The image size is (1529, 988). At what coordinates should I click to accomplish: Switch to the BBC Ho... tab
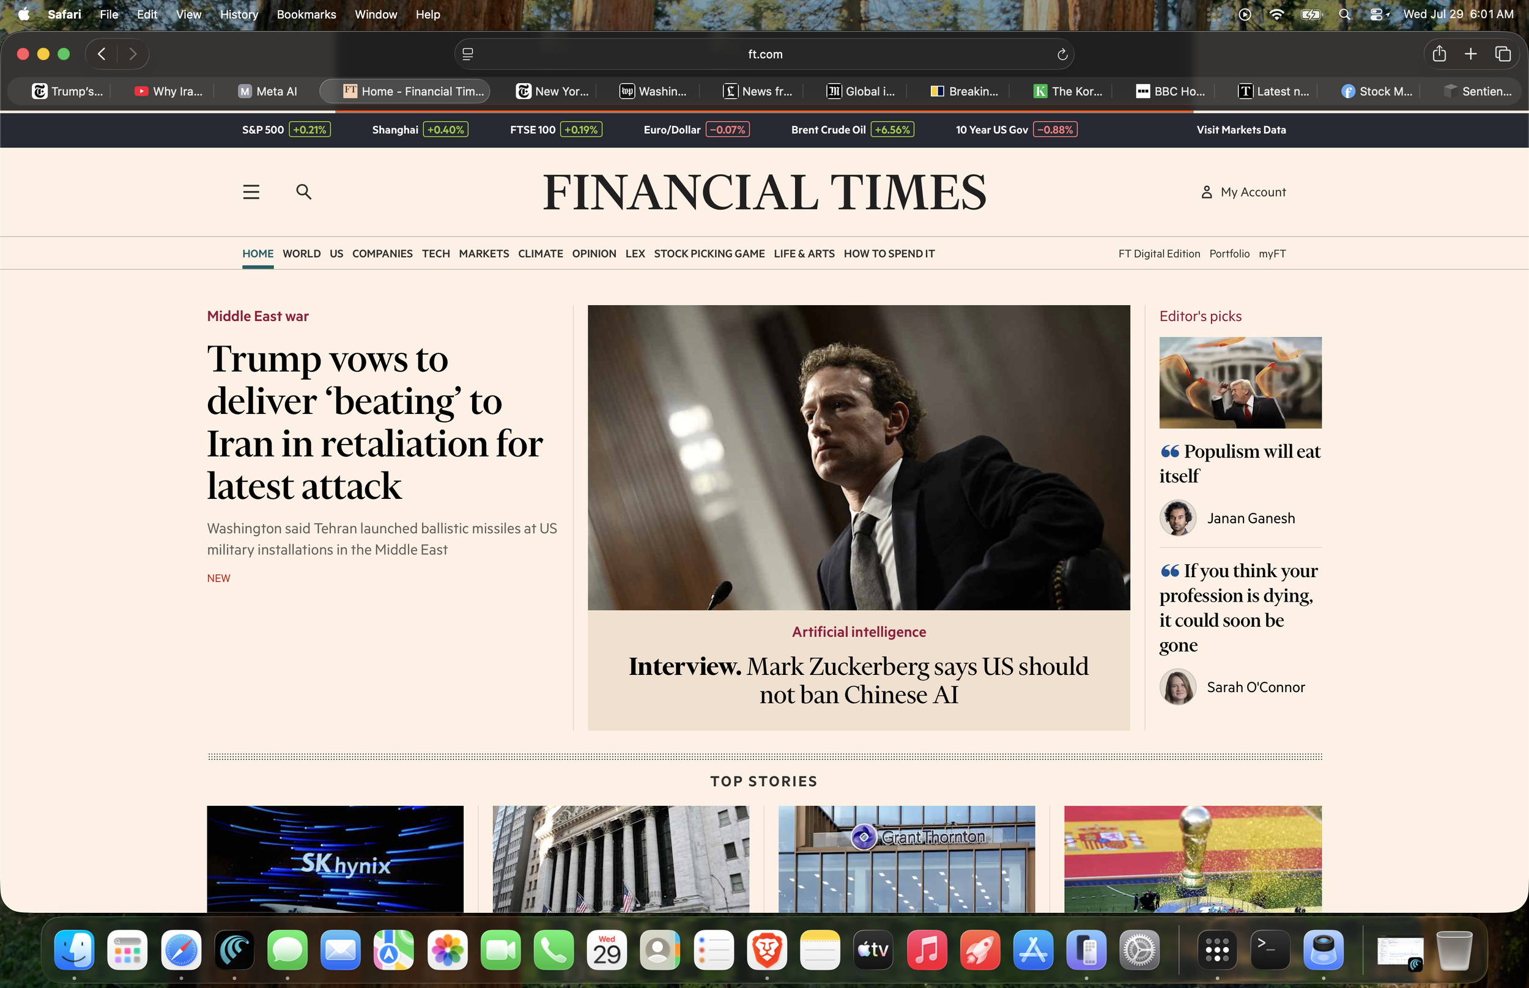point(1171,91)
